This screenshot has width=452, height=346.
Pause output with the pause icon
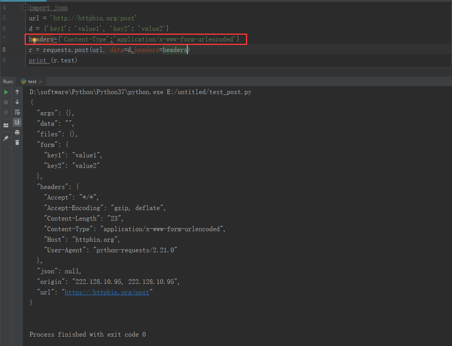[x=6, y=112]
